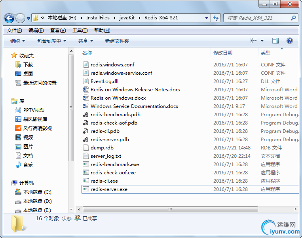302x238 pixels.
Task: Click the 文档 library icon
Action: click(x=18, y=155)
